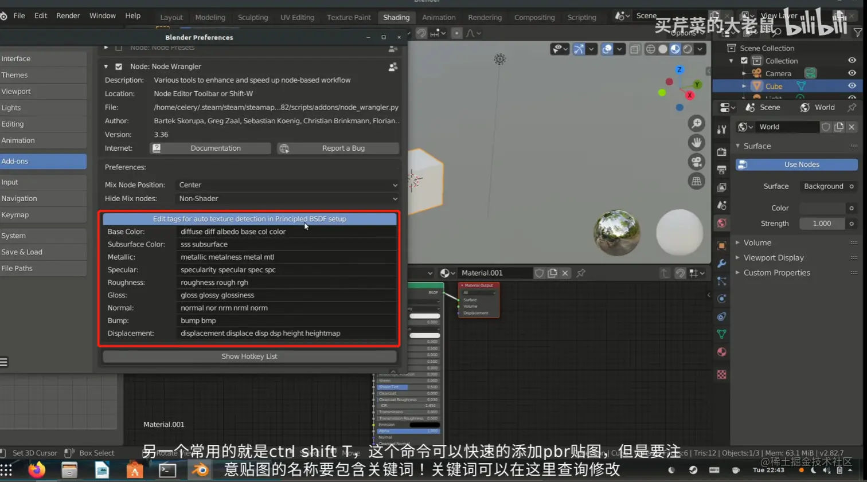This screenshot has height=482, width=867.
Task: Open the Hide Mix nodes dropdown
Action: [287, 199]
